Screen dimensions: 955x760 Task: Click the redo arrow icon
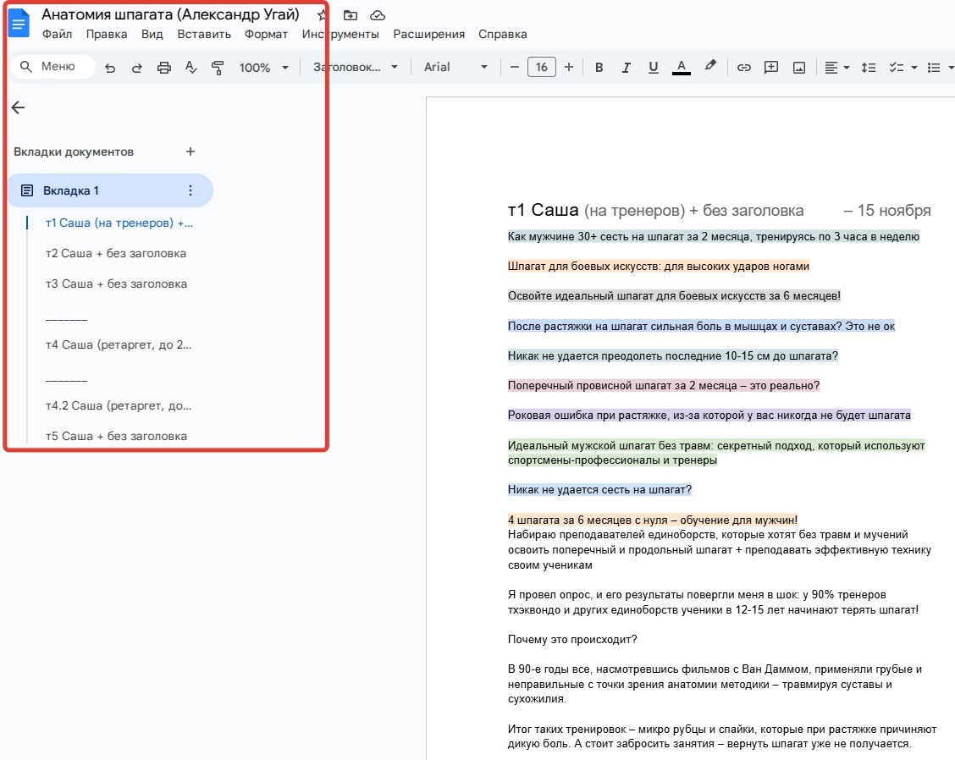[x=136, y=68]
